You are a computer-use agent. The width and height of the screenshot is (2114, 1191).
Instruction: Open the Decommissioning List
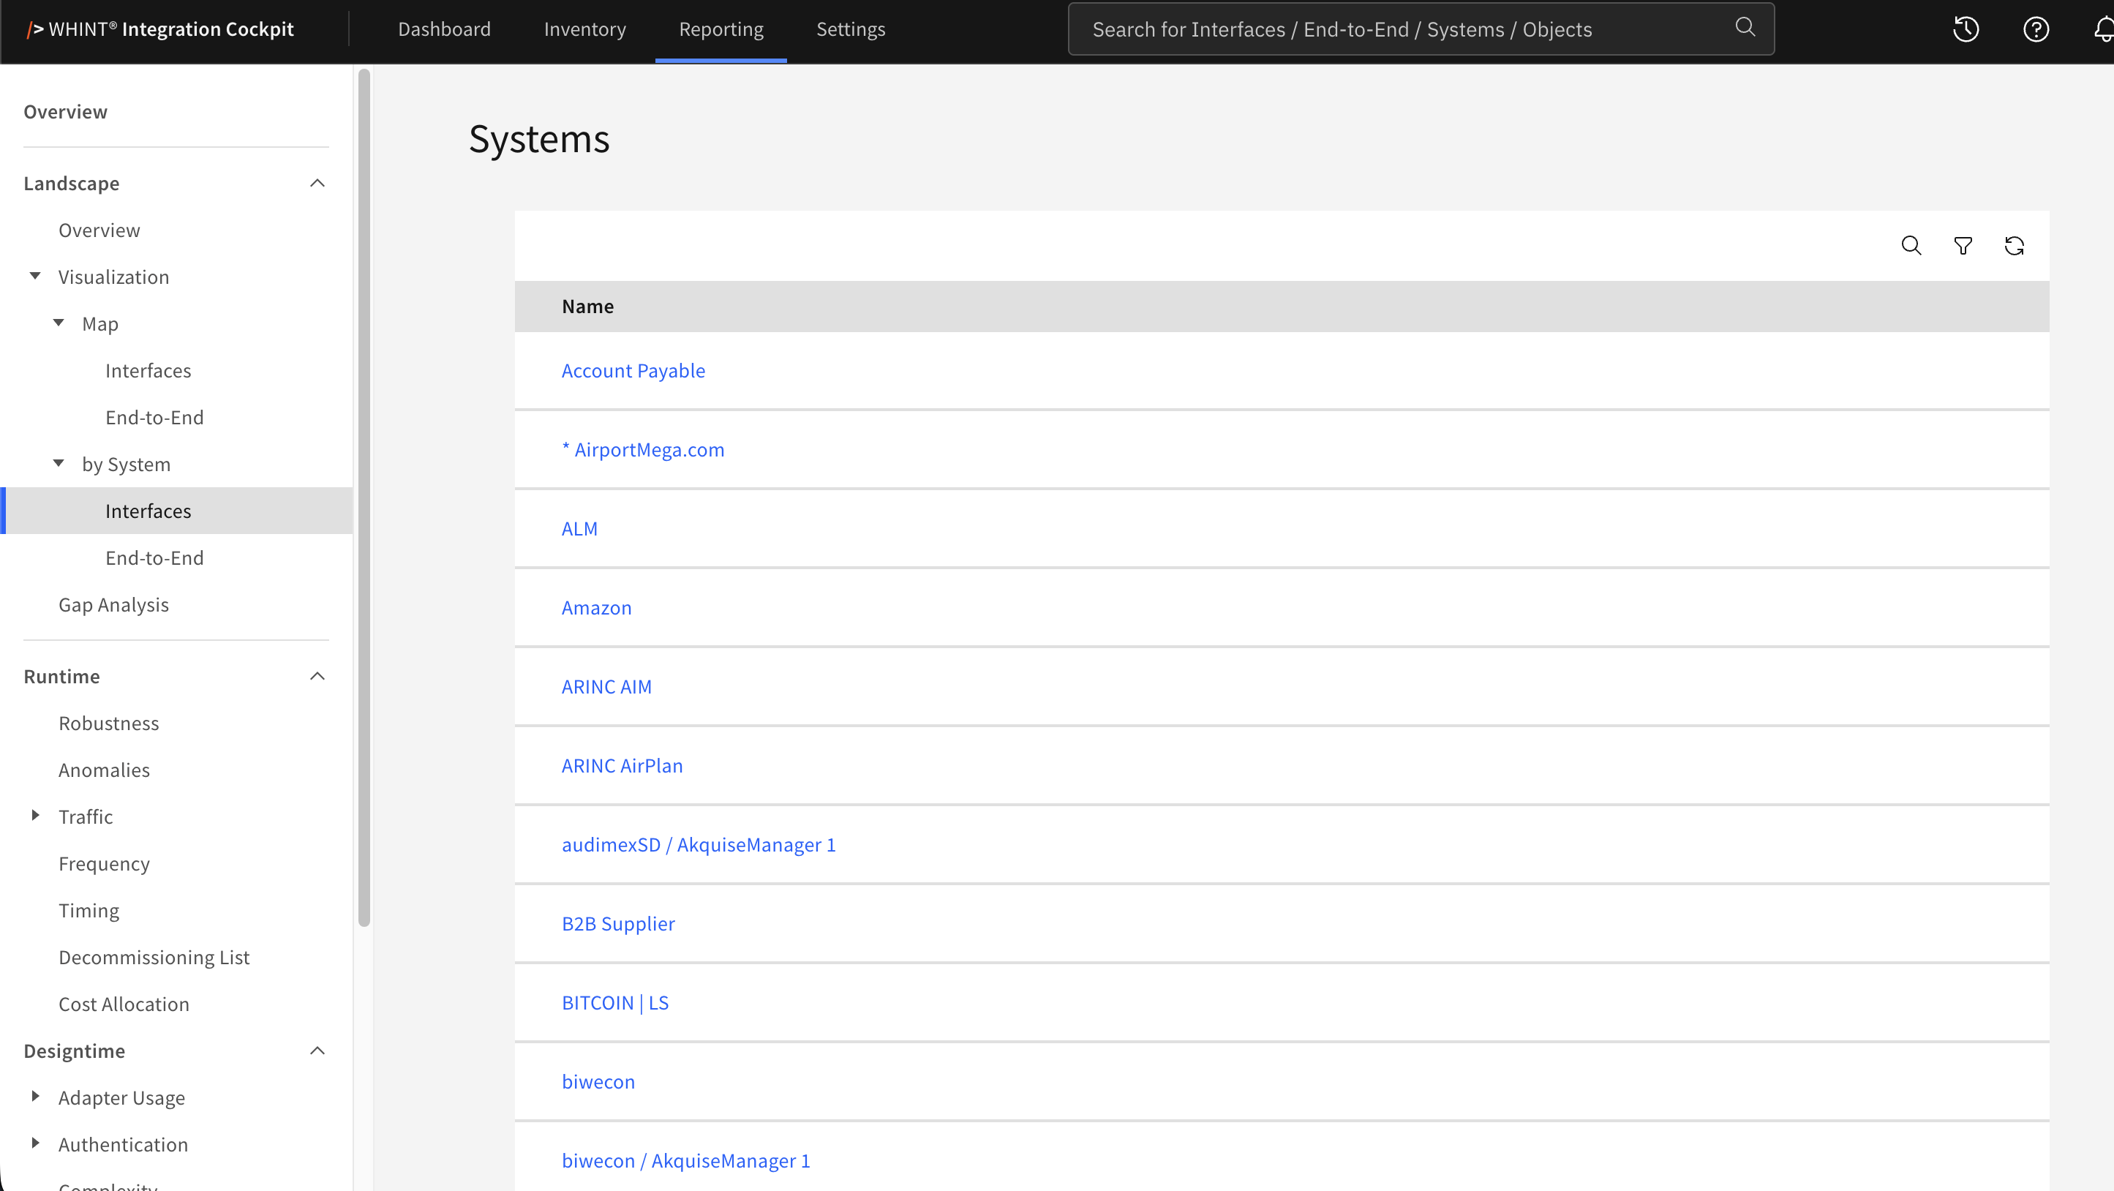click(x=154, y=957)
